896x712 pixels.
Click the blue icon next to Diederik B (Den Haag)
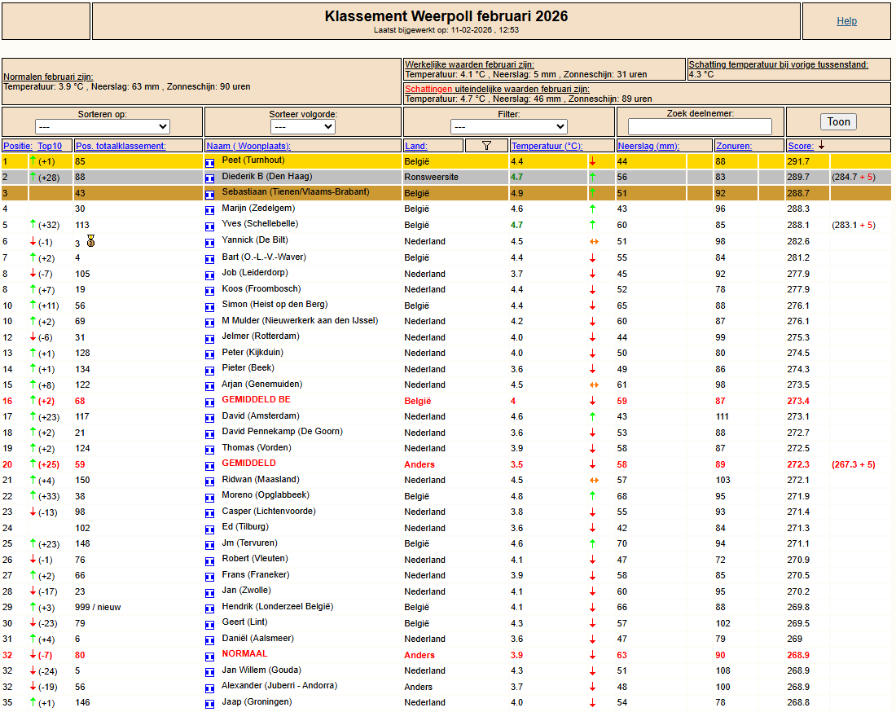(209, 178)
